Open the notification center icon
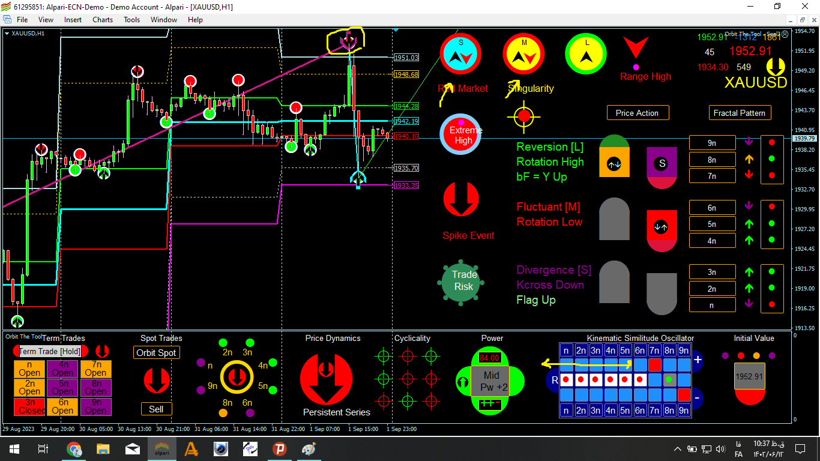The height and width of the screenshot is (461, 820). (800, 449)
